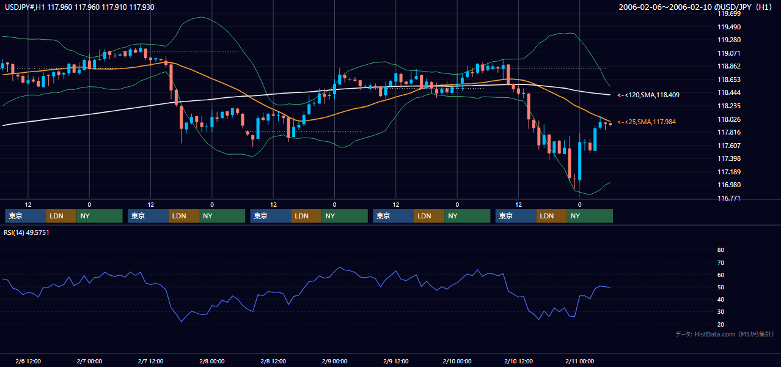Click the RSI scale value 20

[721, 324]
